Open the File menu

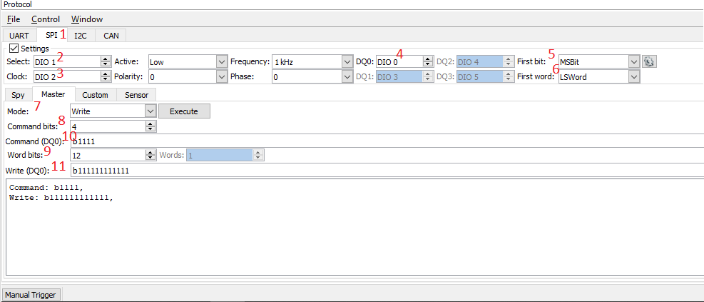pos(14,19)
